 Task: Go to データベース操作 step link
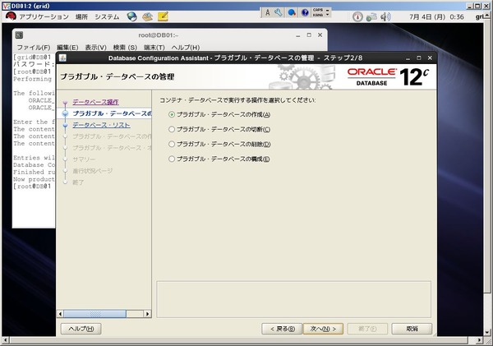pyautogui.click(x=95, y=102)
